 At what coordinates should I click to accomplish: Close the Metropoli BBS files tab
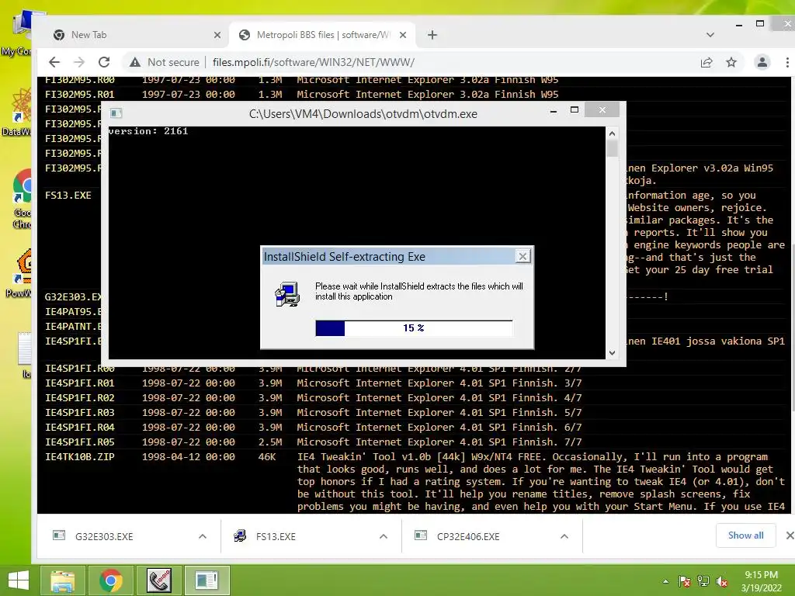[403, 35]
